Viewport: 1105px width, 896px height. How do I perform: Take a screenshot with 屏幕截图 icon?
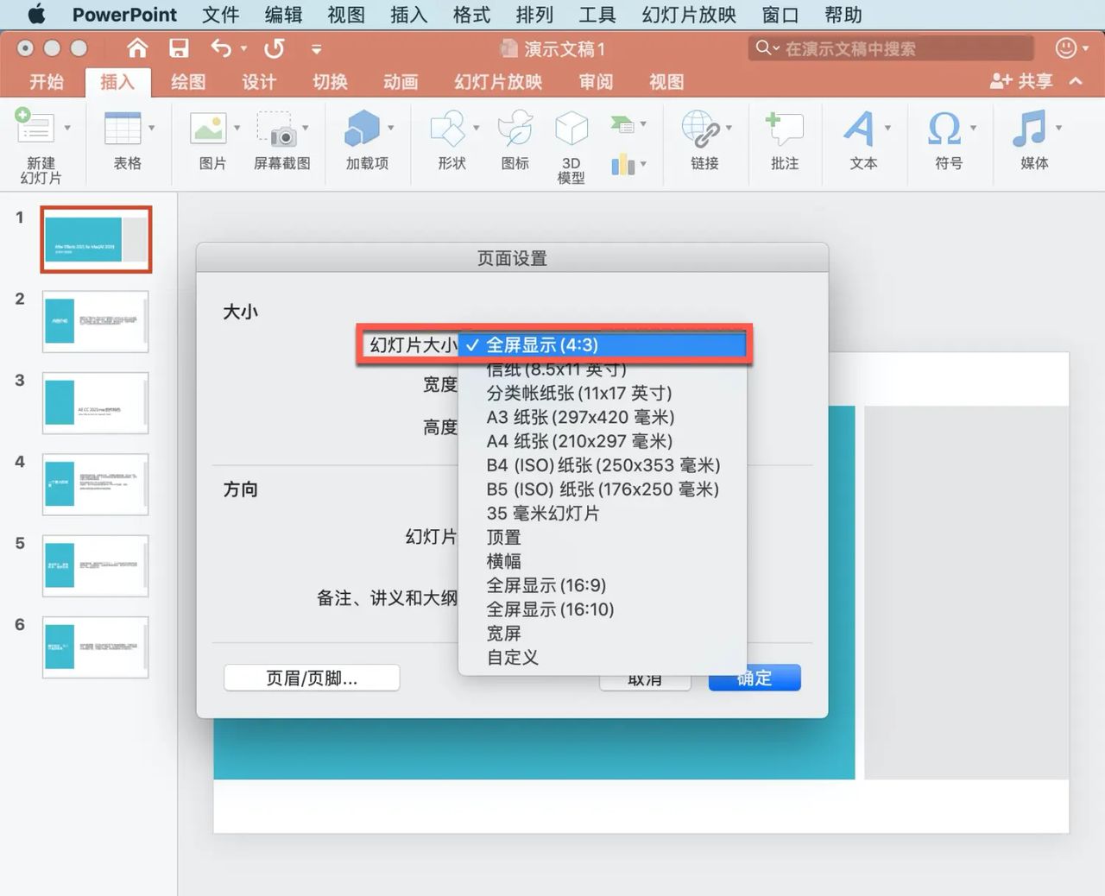pyautogui.click(x=277, y=128)
